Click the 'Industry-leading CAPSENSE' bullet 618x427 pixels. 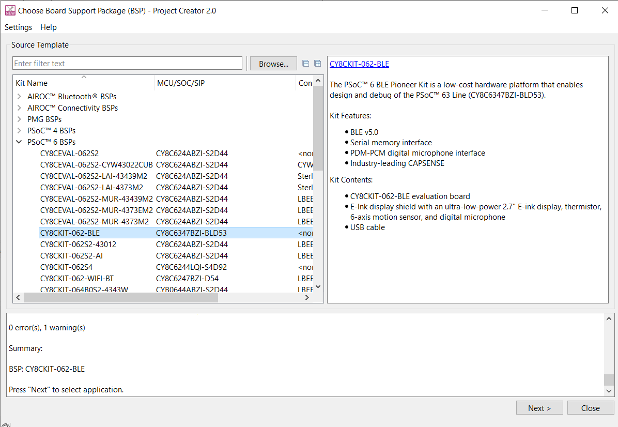pyautogui.click(x=397, y=163)
